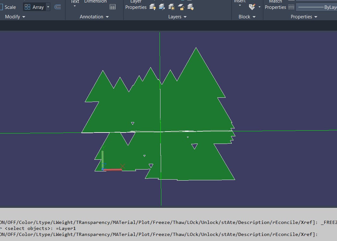Insert a Table from Annotation panel
This screenshot has height=241, width=337.
[x=112, y=7]
